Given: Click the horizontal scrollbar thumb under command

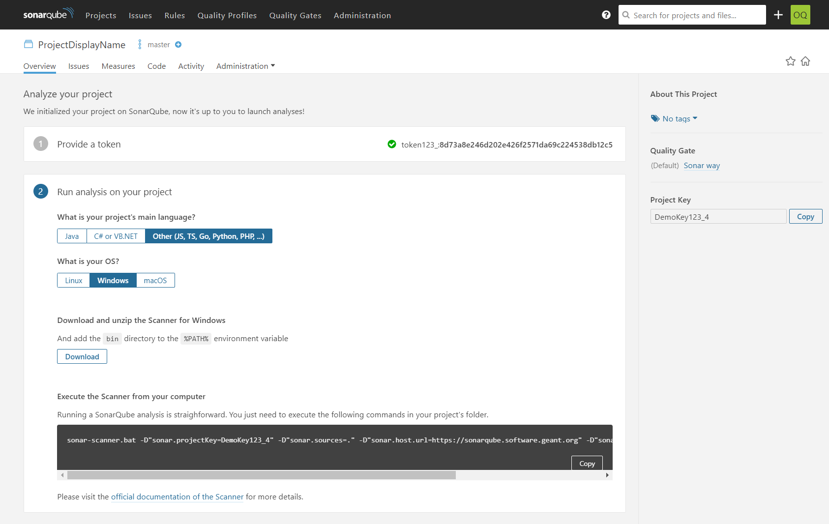Looking at the screenshot, I should pyautogui.click(x=262, y=475).
